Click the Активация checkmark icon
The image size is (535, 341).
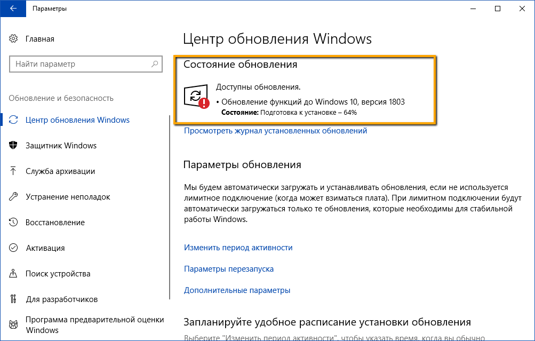coord(14,248)
